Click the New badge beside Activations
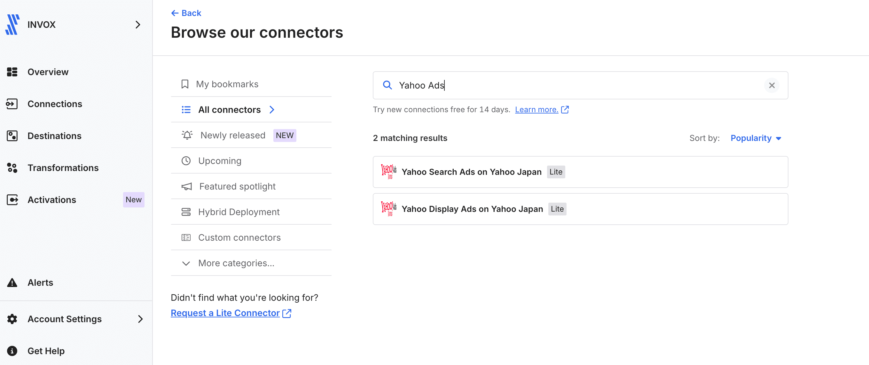869x365 pixels. pyautogui.click(x=134, y=200)
